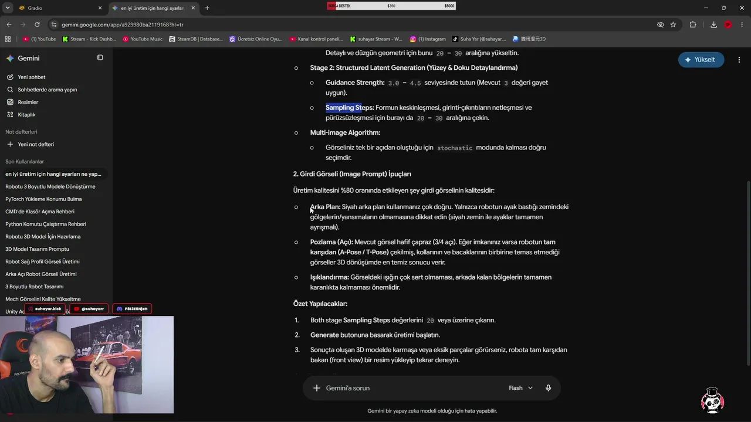
Task: Close the Gradio tab
Action: click(x=100, y=8)
